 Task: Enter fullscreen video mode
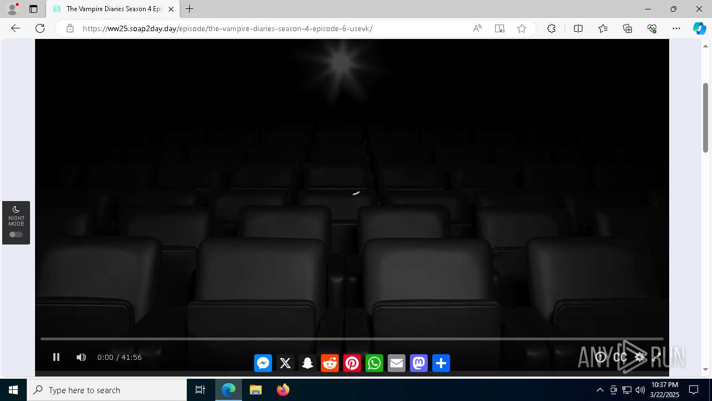[657, 357]
